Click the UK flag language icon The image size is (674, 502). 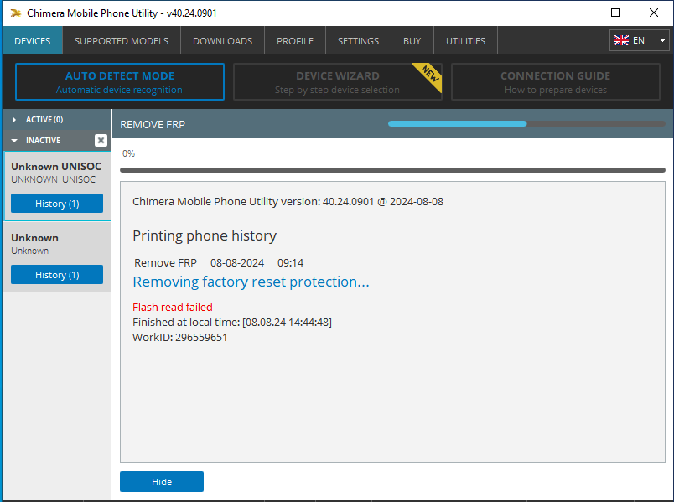621,40
